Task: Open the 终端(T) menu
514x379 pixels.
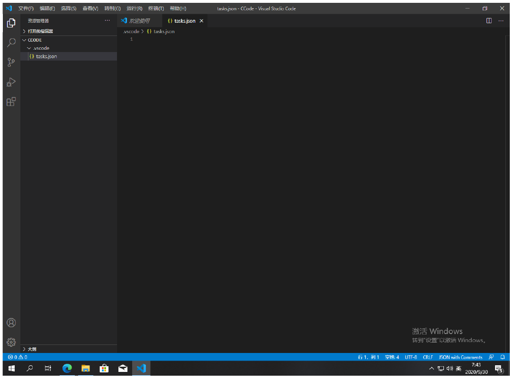Action: [x=156, y=9]
